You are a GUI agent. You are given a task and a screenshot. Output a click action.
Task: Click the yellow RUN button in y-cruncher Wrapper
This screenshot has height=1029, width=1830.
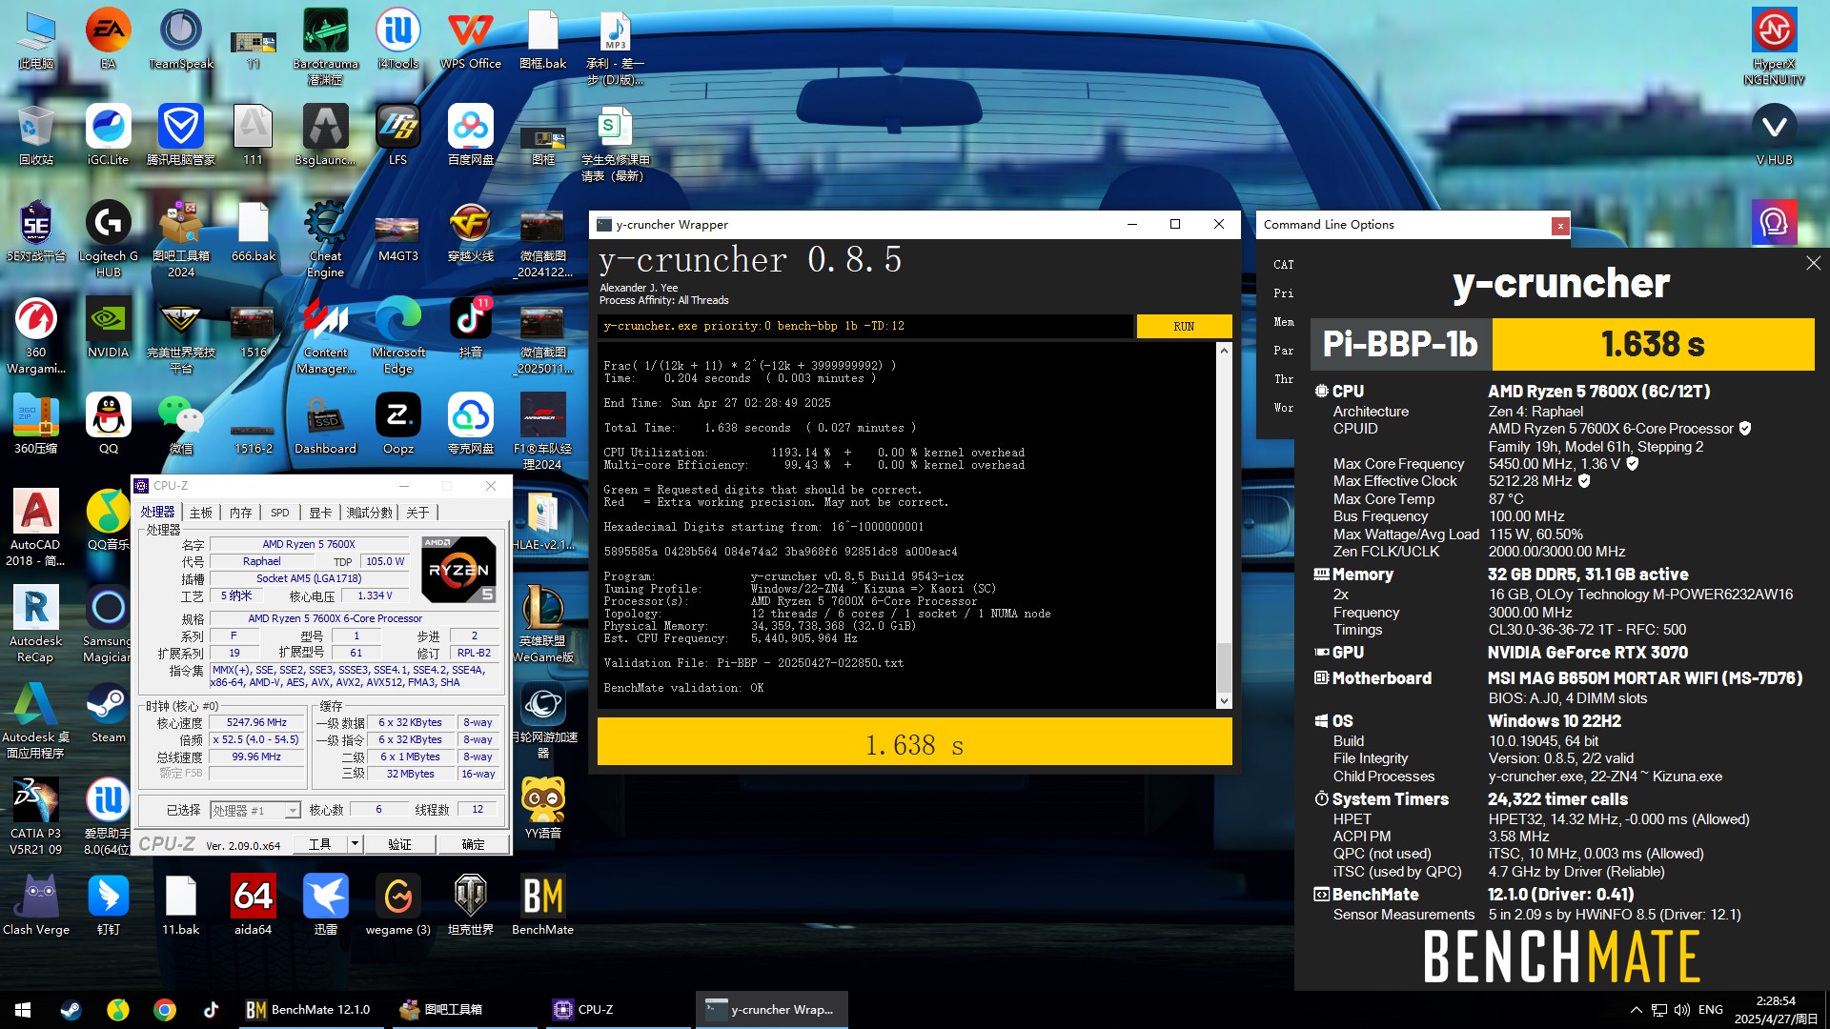1184,326
